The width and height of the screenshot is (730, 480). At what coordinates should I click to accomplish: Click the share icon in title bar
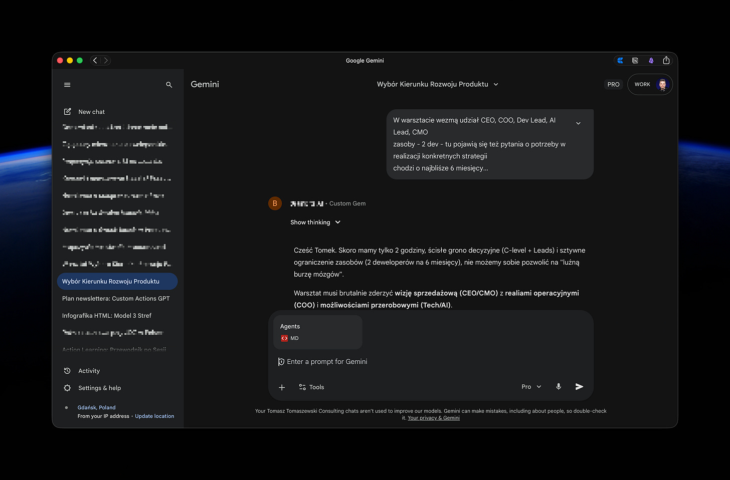coord(666,60)
